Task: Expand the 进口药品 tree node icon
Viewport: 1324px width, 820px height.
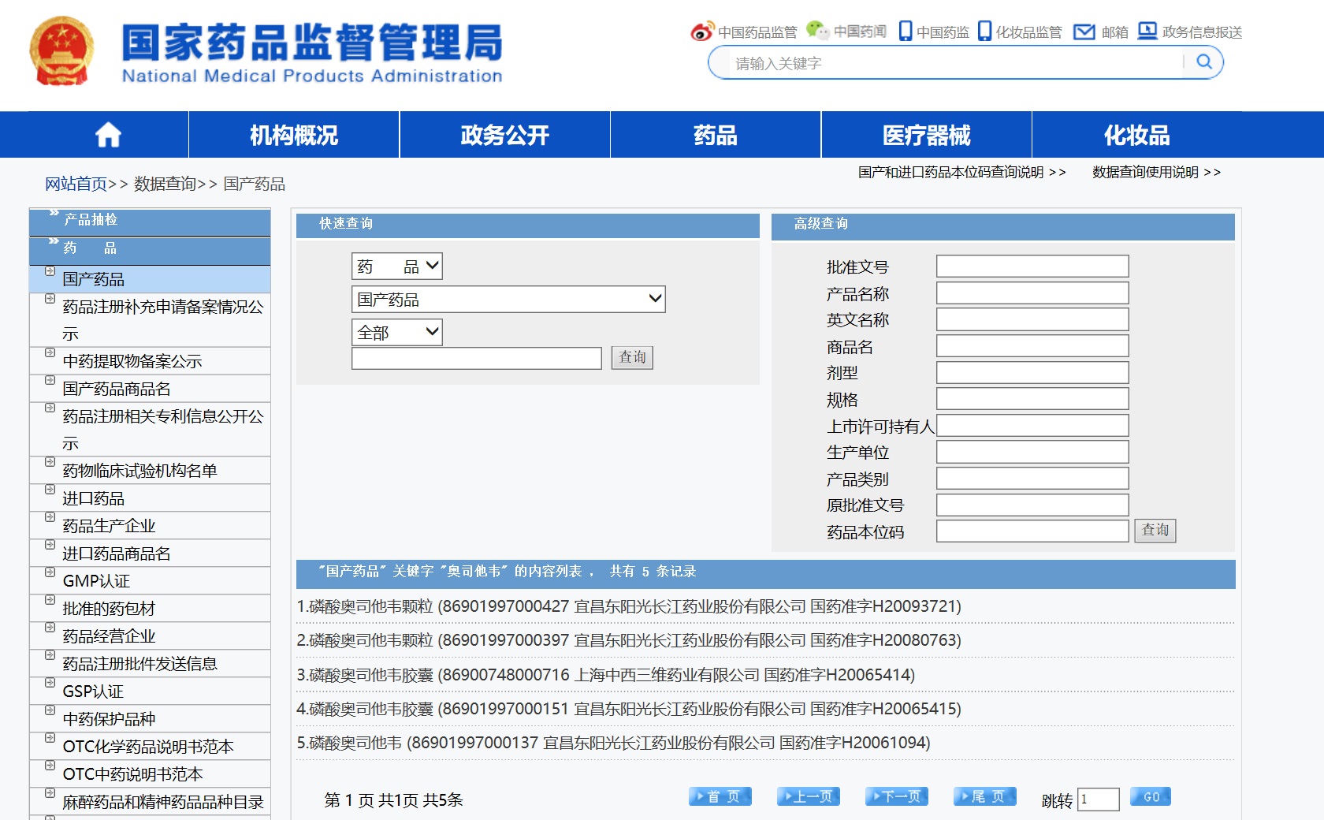Action: point(50,490)
